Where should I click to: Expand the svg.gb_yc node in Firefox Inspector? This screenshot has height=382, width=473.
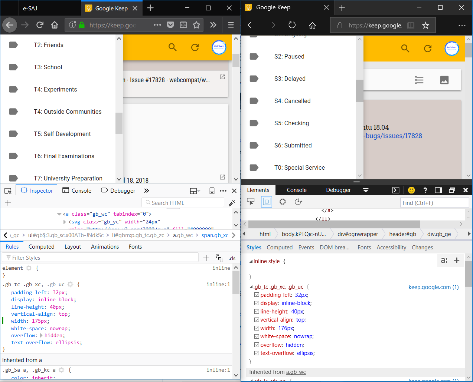pyautogui.click(x=64, y=222)
